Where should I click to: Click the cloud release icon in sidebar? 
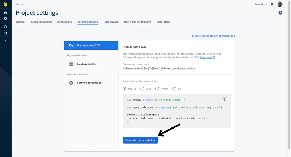[x=5, y=27]
